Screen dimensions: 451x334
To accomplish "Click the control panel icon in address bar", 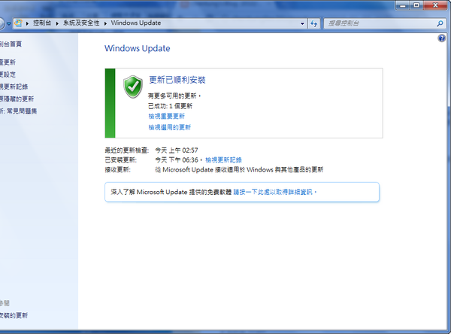I will [18, 23].
